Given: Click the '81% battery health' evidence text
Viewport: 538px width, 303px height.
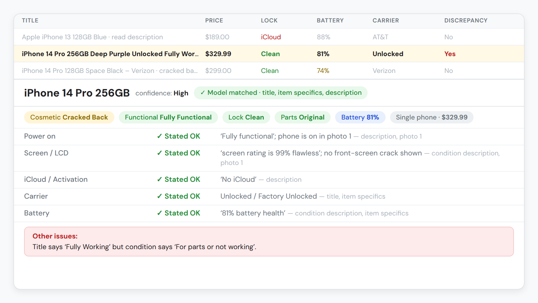Looking at the screenshot, I should coord(253,213).
